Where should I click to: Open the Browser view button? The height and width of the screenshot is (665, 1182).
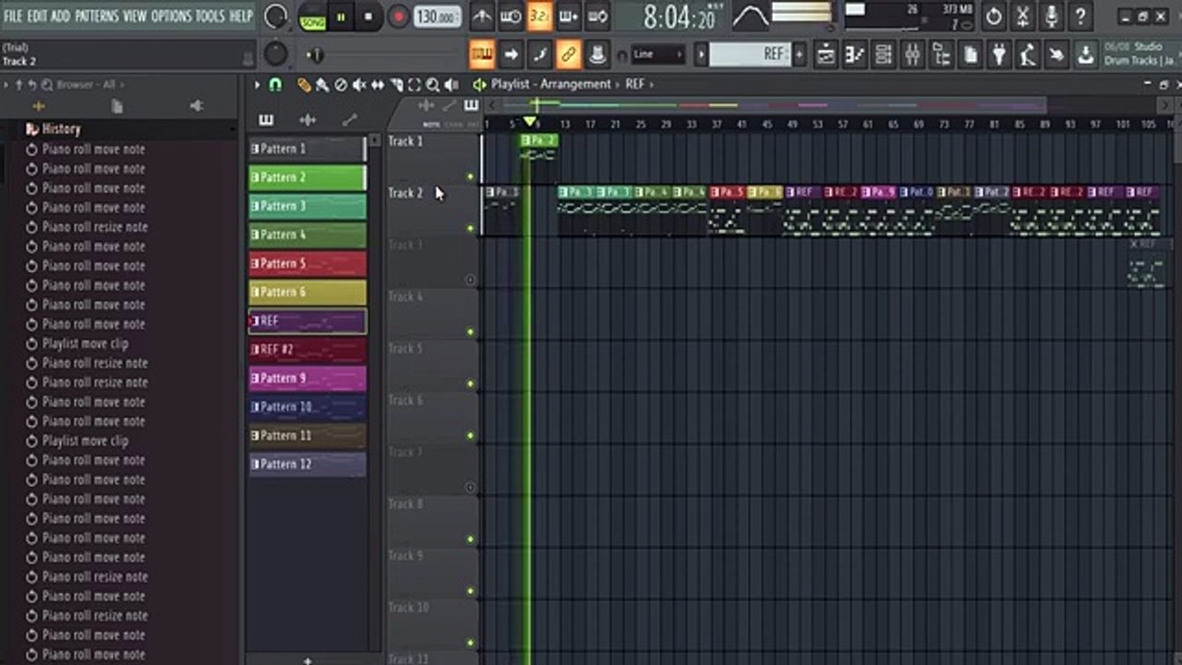coord(941,54)
